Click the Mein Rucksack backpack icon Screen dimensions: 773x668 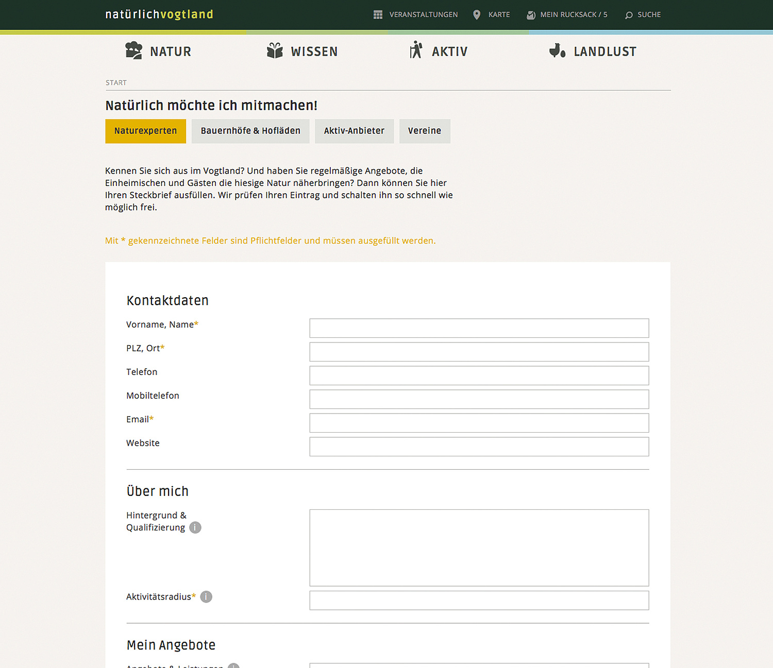[531, 15]
